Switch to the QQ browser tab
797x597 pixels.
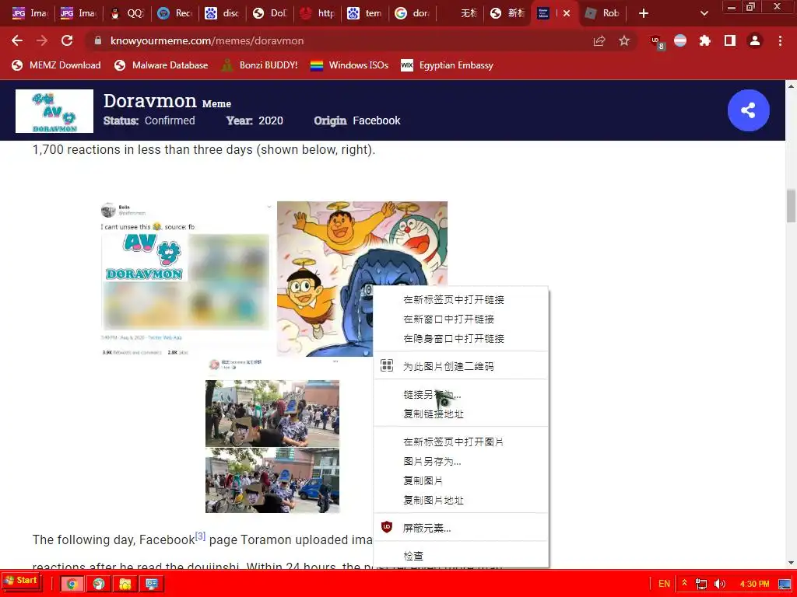127,13
